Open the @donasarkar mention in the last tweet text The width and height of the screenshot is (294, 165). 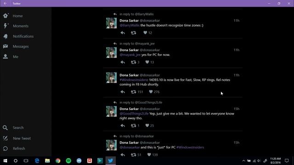[x=130, y=147]
